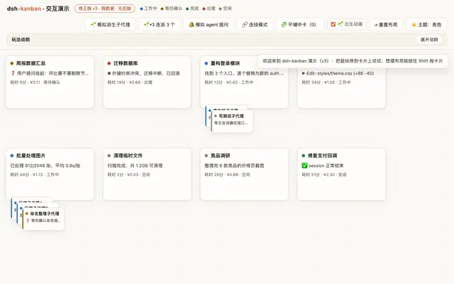Click 耗时 44分 · ¥1.72 · 工作中 text
This screenshot has height=284, width=454.
35,175
